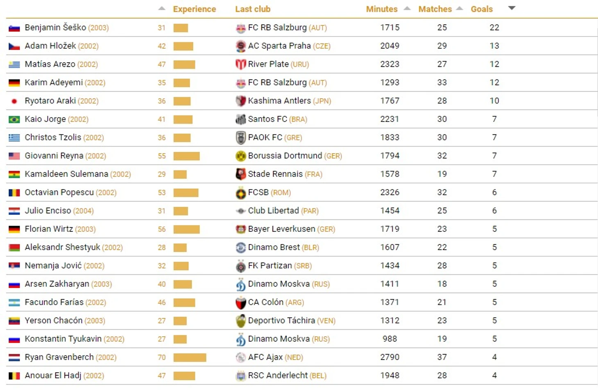Click the Borussia Dortmund club logo
Screen dimensions: 598x391
[x=240, y=156]
